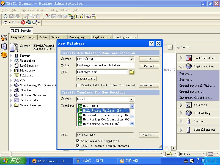This screenshot has width=220, height=165.
Task: Click the copy icon in the toolbar
Action: [x=32, y=16]
